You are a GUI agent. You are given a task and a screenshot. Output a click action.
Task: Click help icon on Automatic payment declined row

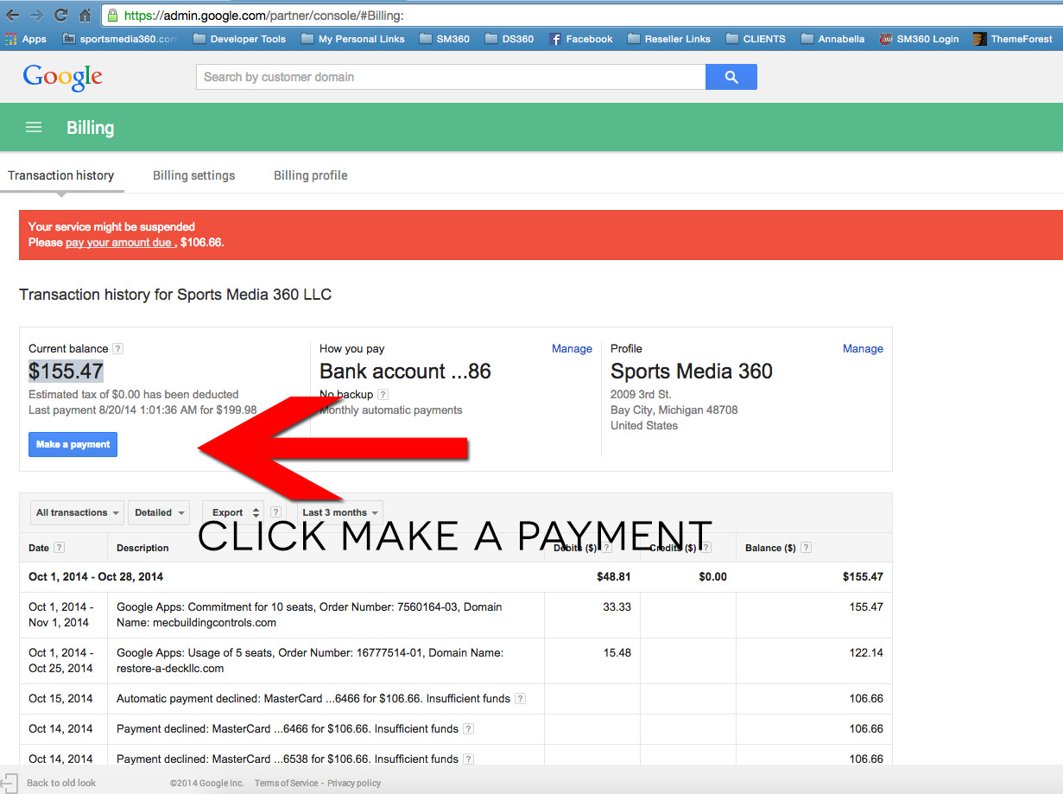521,699
